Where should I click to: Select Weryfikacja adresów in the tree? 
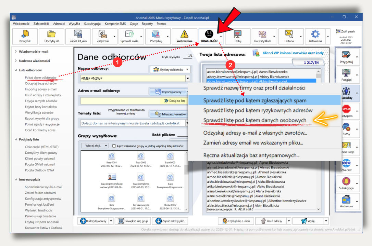tap(39, 113)
